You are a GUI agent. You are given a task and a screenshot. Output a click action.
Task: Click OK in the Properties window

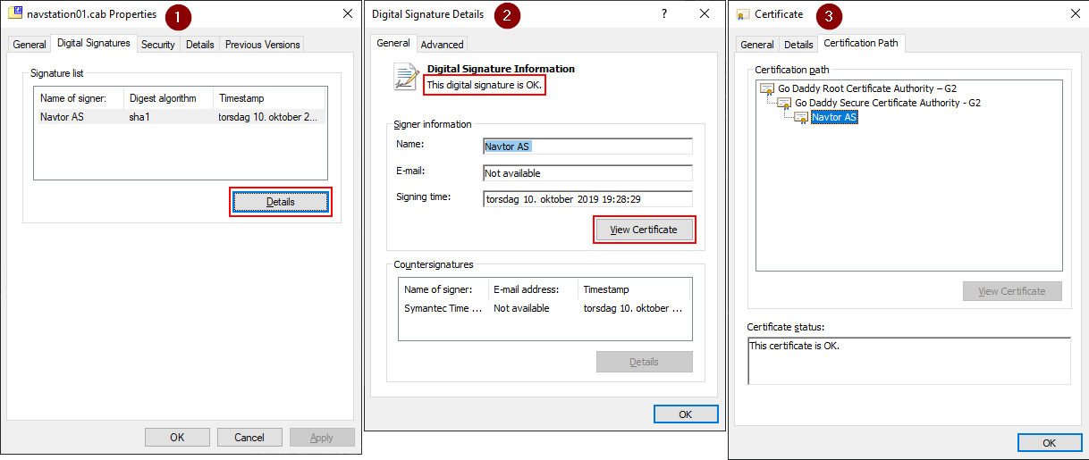pyautogui.click(x=177, y=438)
